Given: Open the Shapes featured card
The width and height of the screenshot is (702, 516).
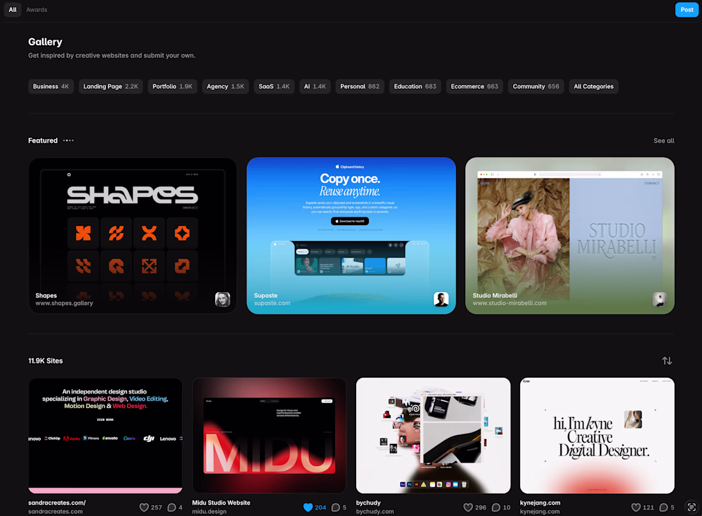Looking at the screenshot, I should click(133, 235).
